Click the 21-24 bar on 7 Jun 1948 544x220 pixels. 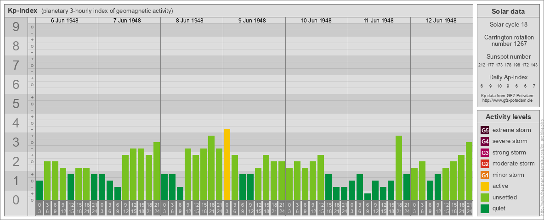pos(157,171)
